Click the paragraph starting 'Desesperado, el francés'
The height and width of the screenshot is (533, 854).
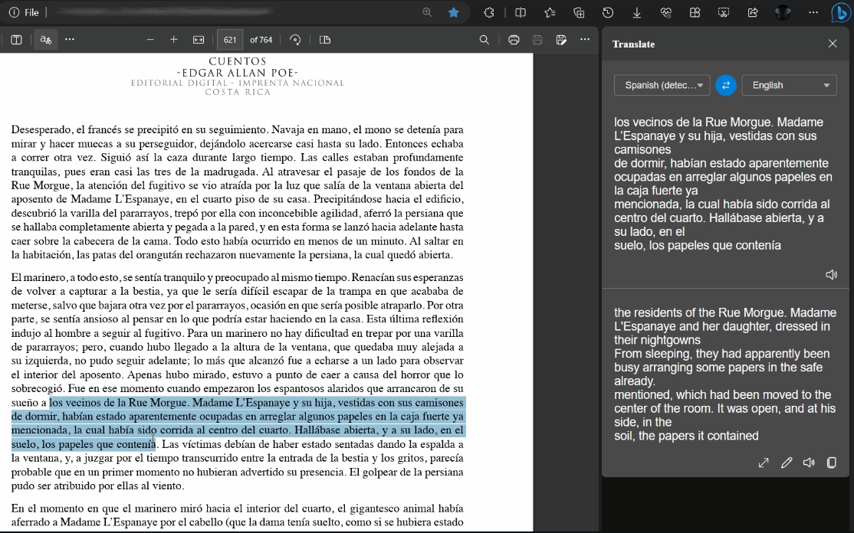238,192
